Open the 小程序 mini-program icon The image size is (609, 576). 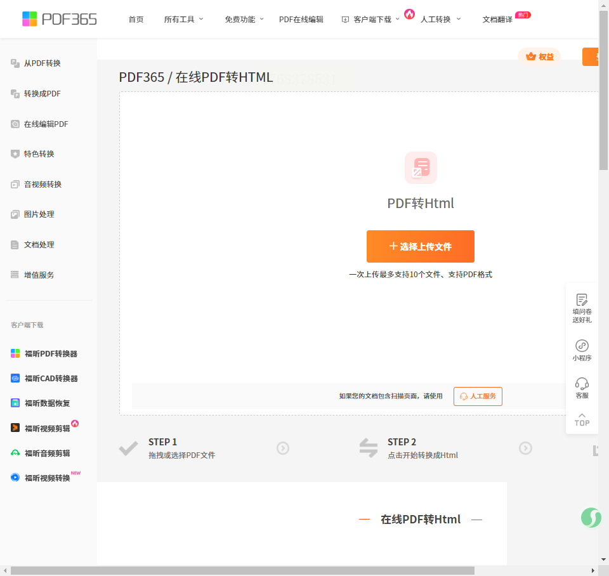click(x=582, y=346)
